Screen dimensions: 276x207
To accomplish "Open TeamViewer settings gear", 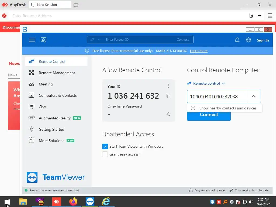I will pyautogui.click(x=248, y=40).
